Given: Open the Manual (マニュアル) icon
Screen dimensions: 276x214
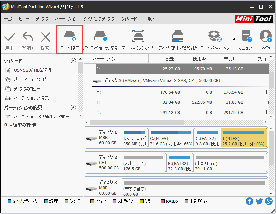Looking at the screenshot, I should point(247,36).
